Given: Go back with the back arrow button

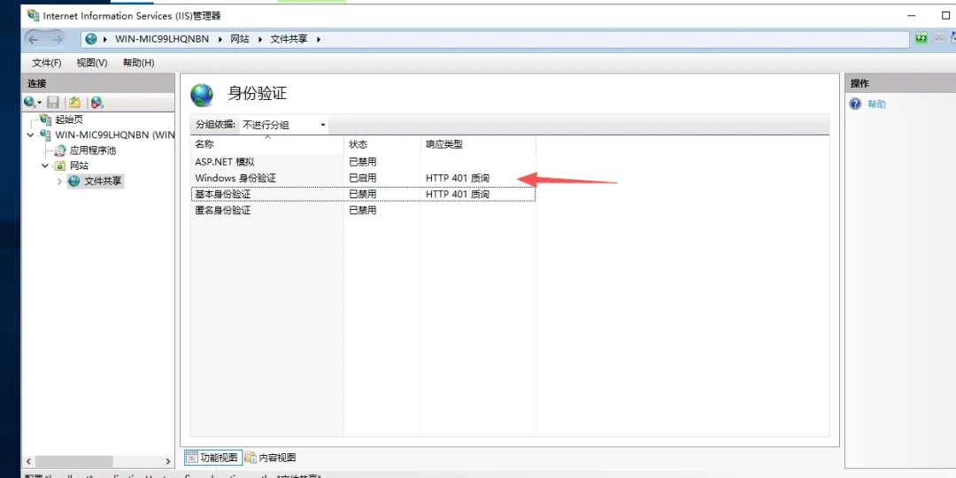Looking at the screenshot, I should point(34,40).
